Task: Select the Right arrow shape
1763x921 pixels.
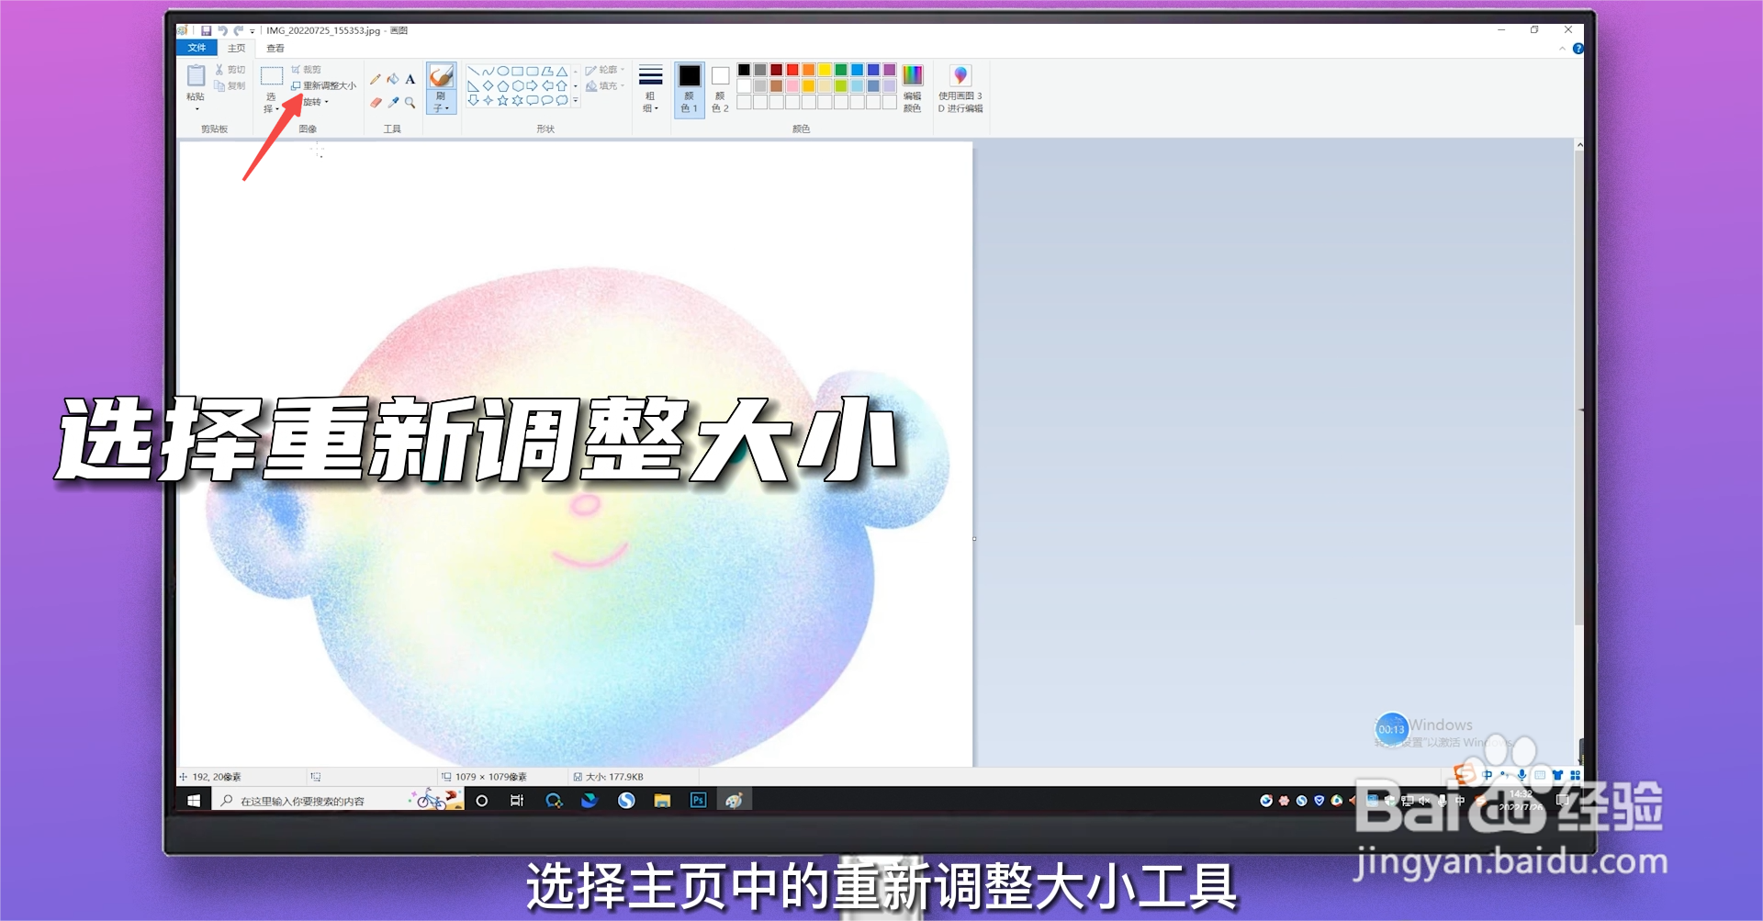Action: (532, 85)
